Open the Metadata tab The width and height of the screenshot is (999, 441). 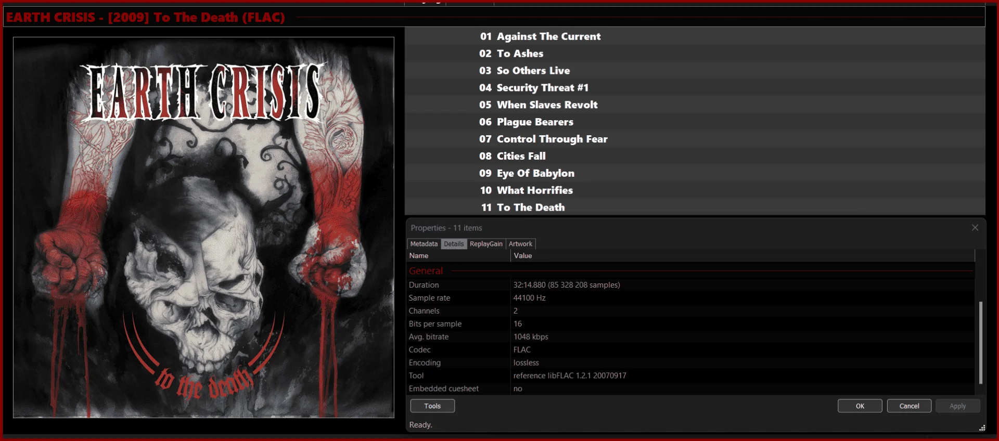[x=424, y=244]
